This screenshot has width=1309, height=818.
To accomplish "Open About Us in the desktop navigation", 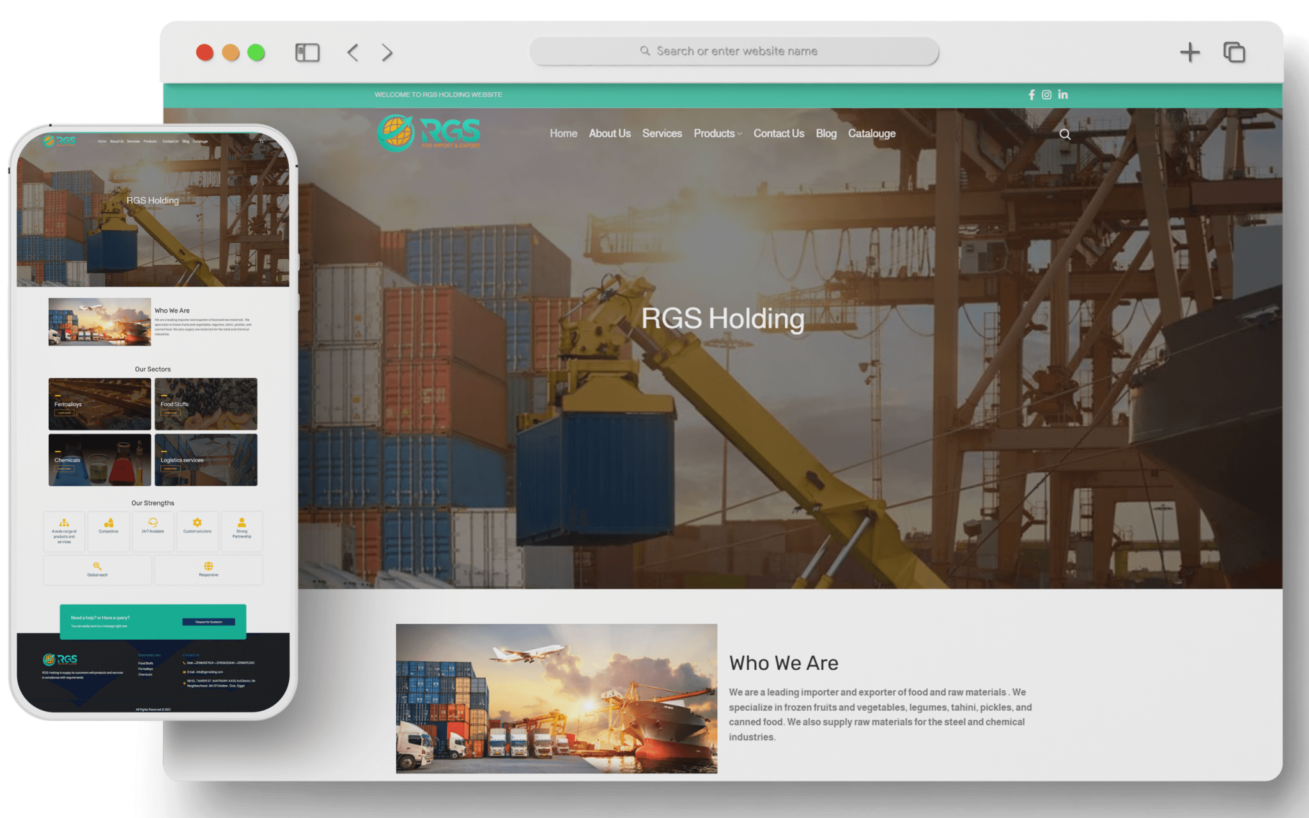I will tap(610, 134).
